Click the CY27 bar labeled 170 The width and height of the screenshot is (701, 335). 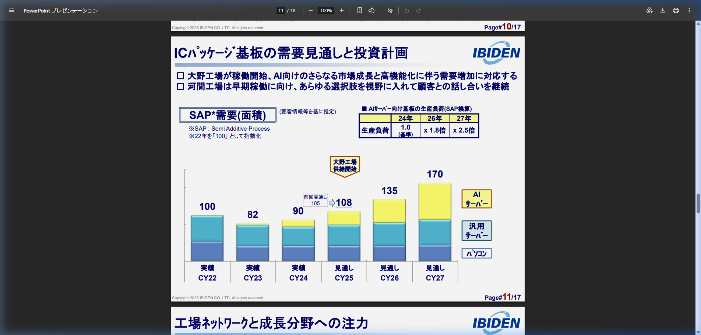coord(435,221)
